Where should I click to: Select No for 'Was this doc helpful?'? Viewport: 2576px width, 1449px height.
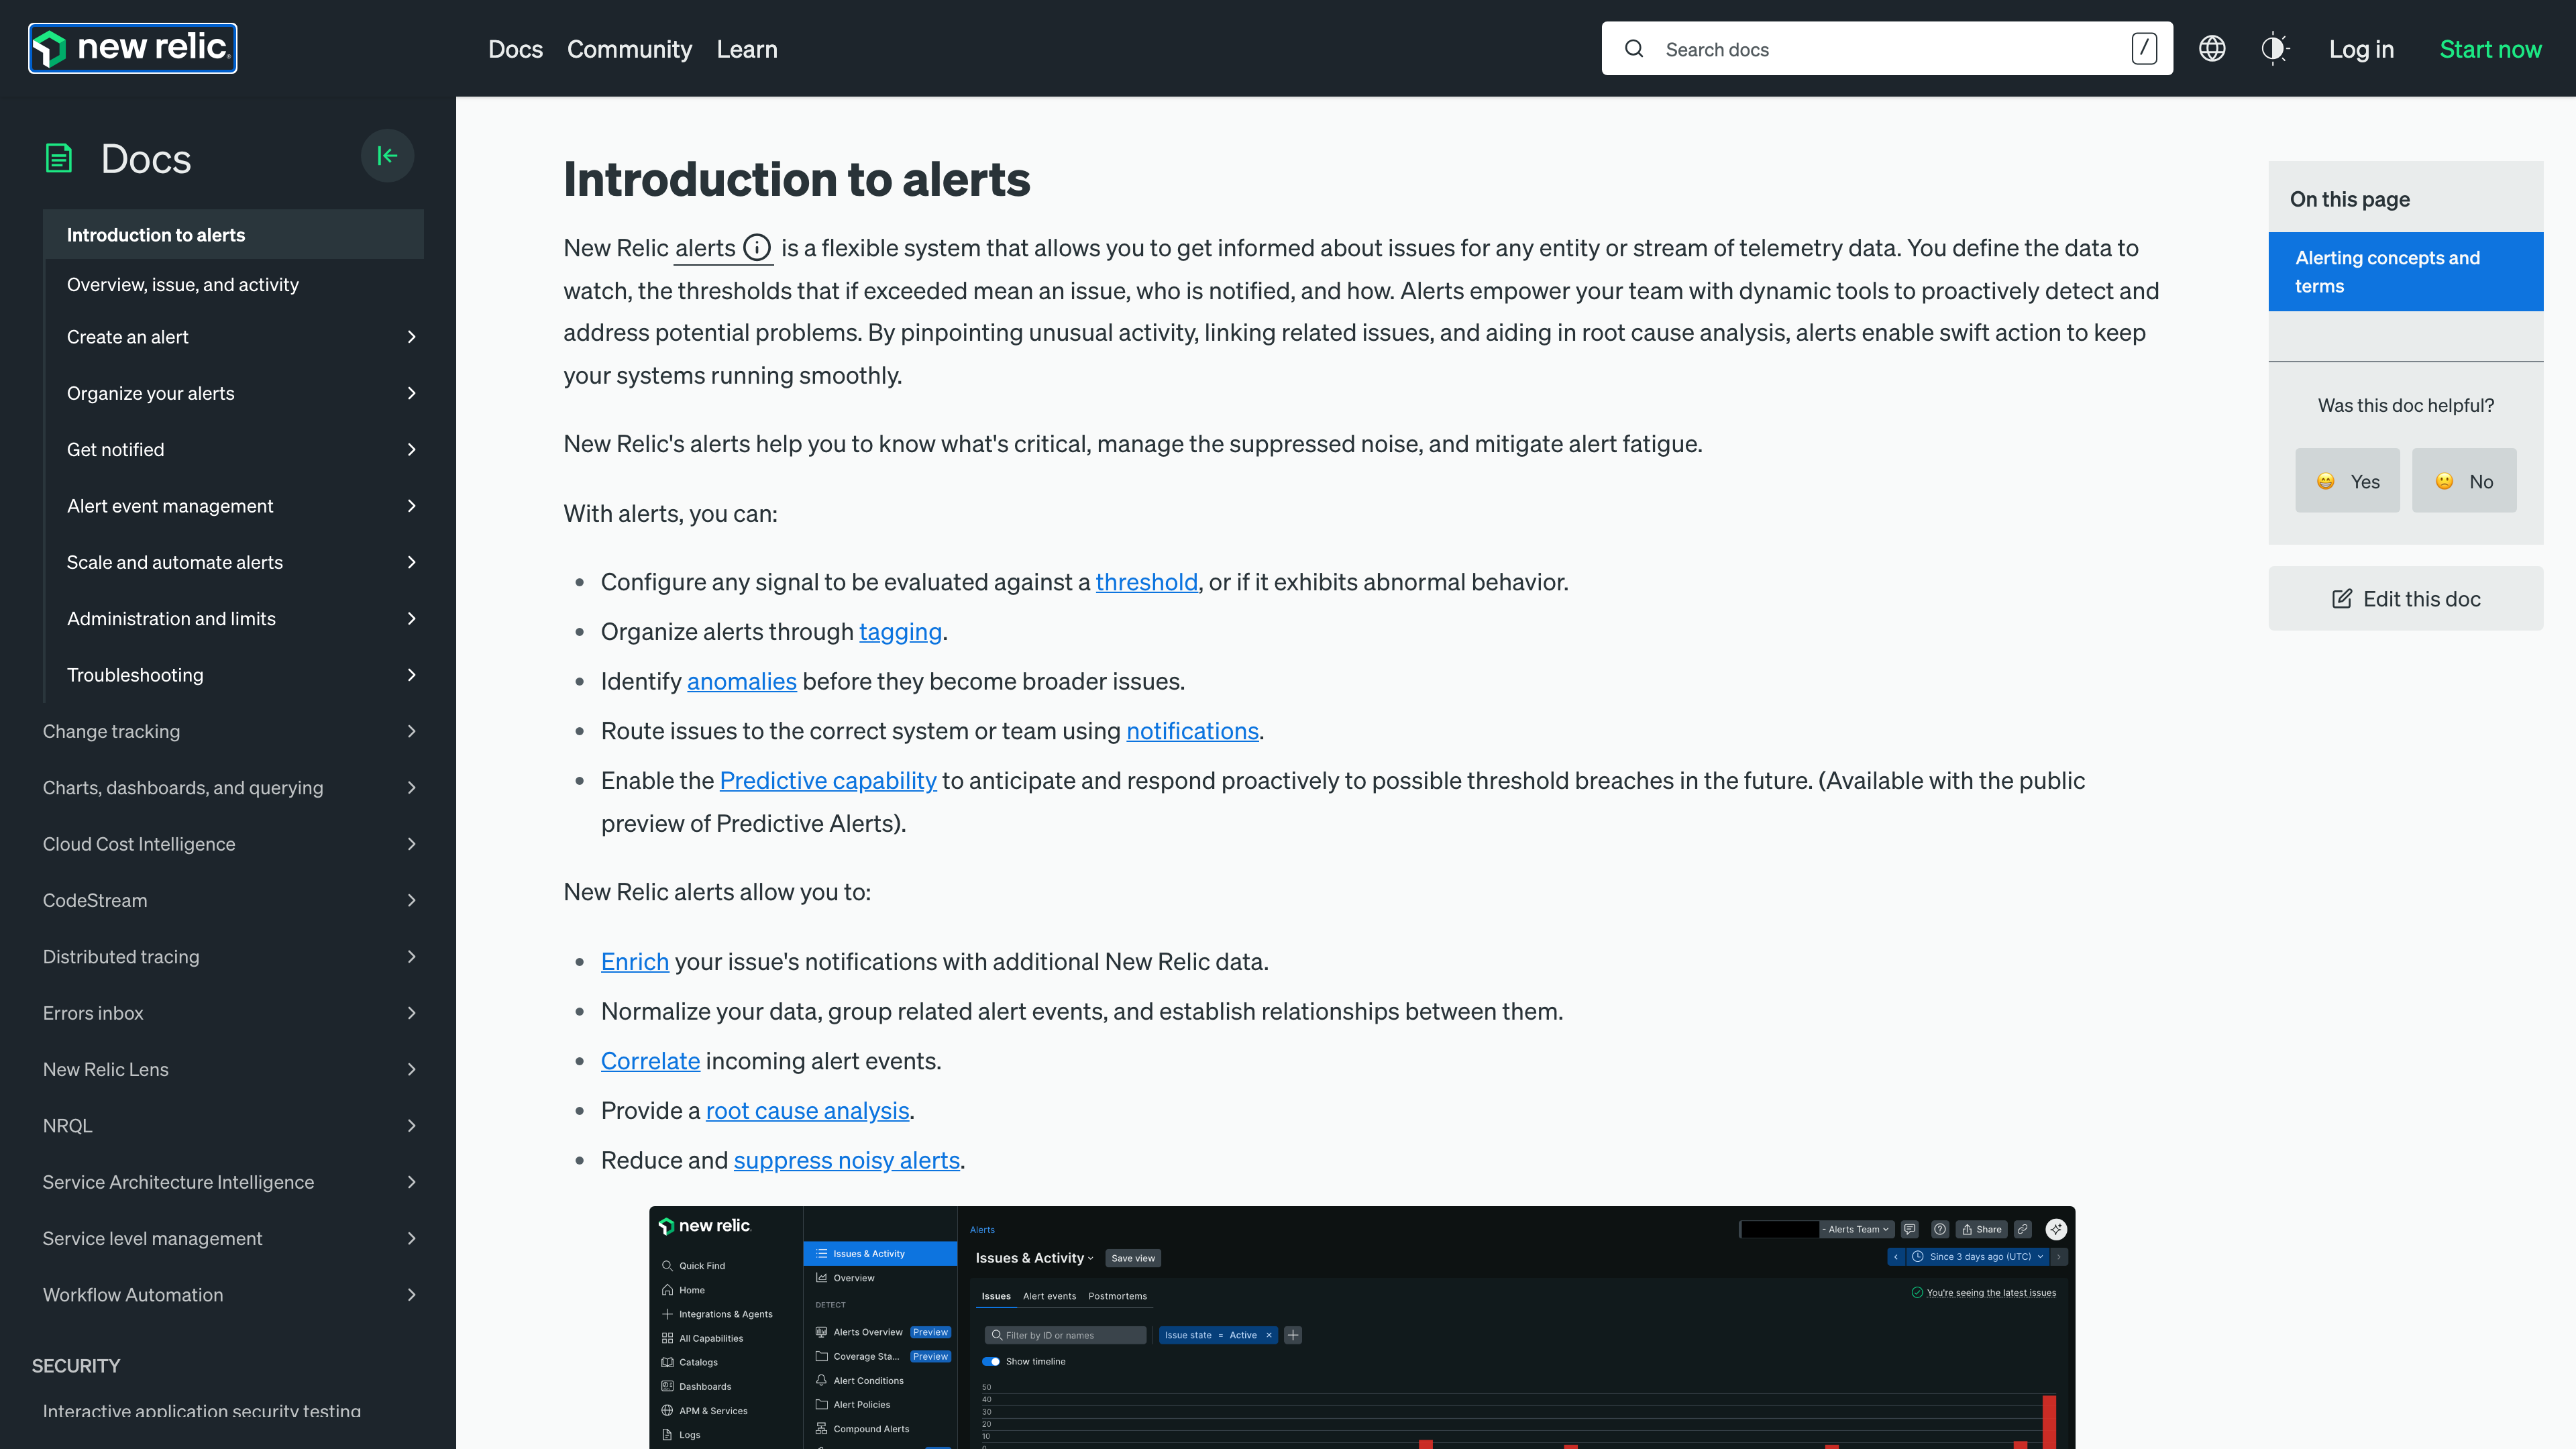tap(2464, 481)
